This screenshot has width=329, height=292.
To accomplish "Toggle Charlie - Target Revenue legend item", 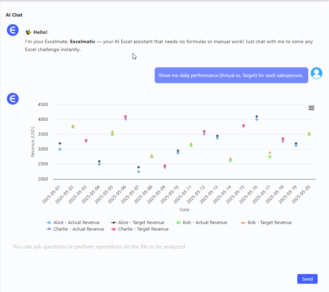I will click(140, 229).
